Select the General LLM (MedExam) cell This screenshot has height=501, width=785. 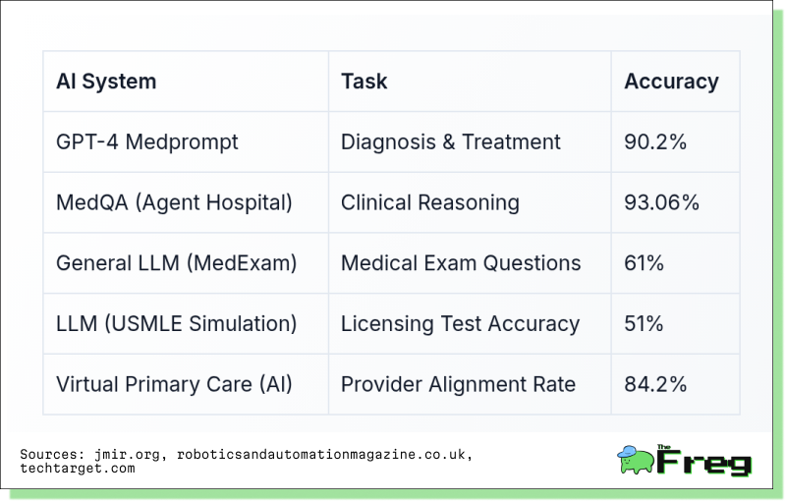tap(177, 263)
